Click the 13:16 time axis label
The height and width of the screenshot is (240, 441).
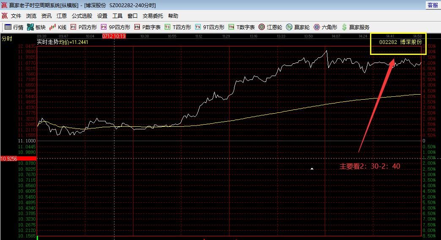253,36
